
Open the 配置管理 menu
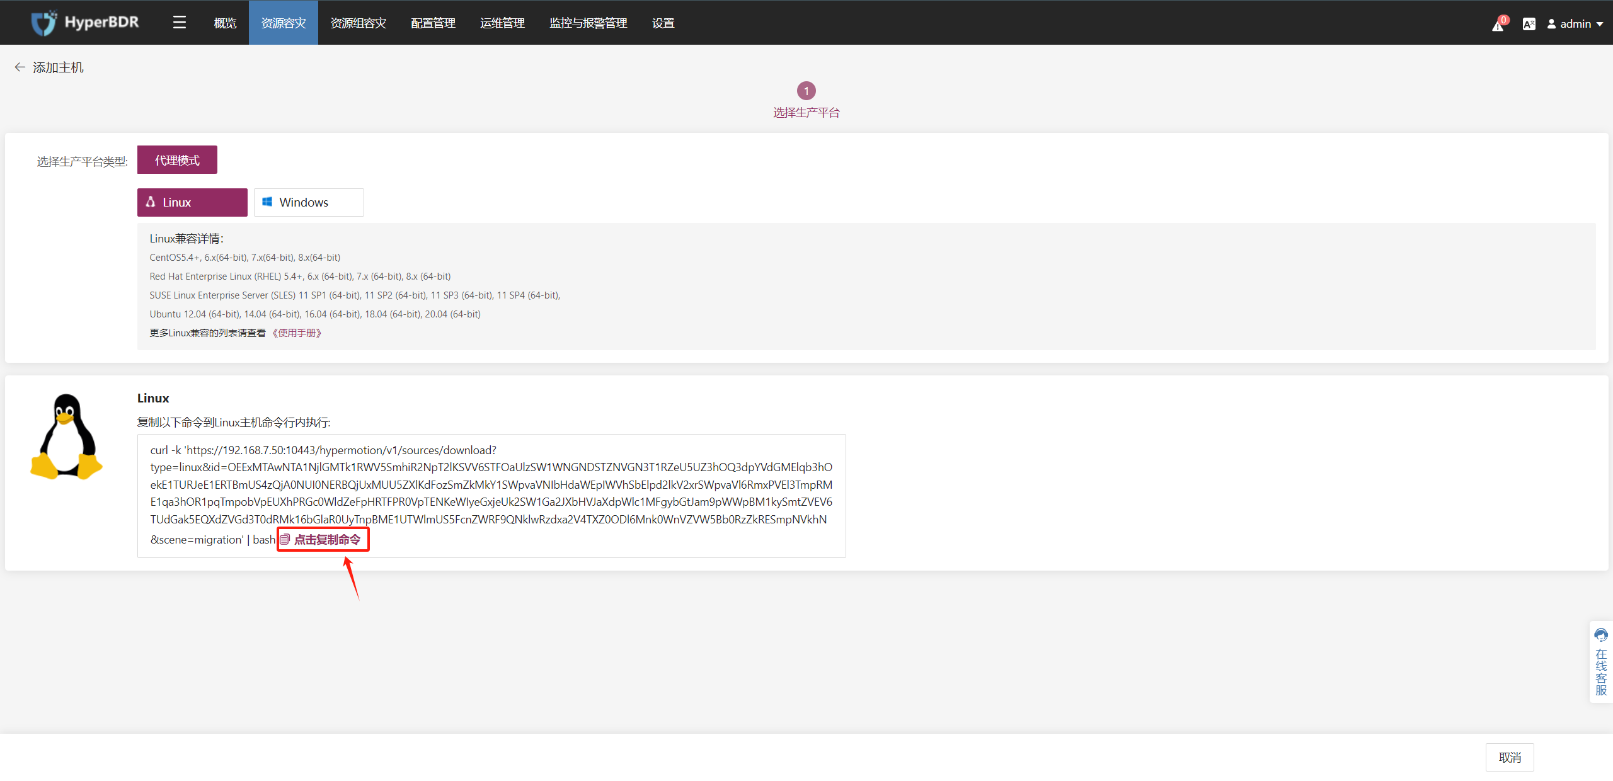coord(433,23)
